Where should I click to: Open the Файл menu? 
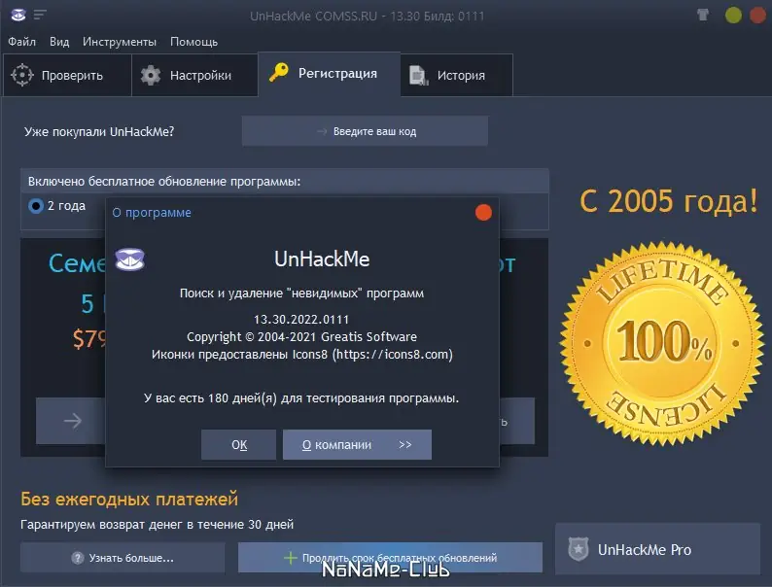click(x=21, y=42)
